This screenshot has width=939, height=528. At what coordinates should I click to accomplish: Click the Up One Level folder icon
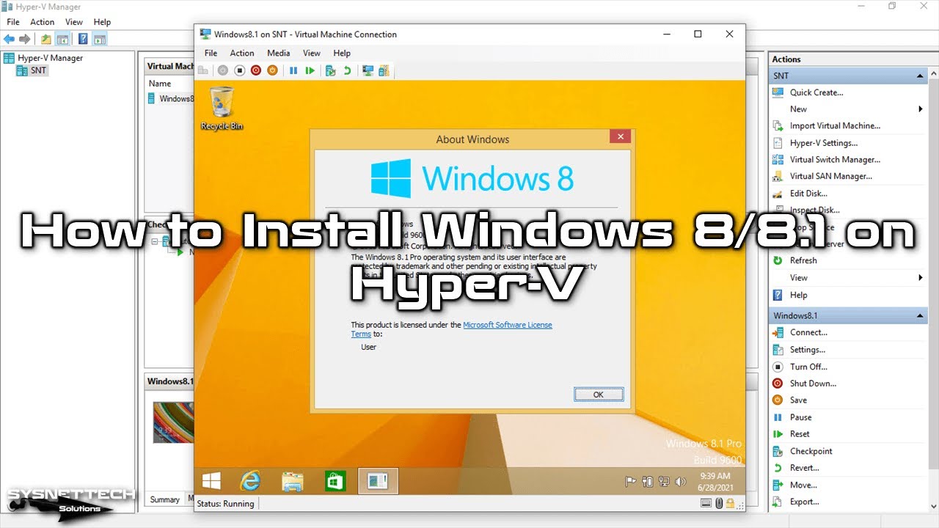click(46, 39)
